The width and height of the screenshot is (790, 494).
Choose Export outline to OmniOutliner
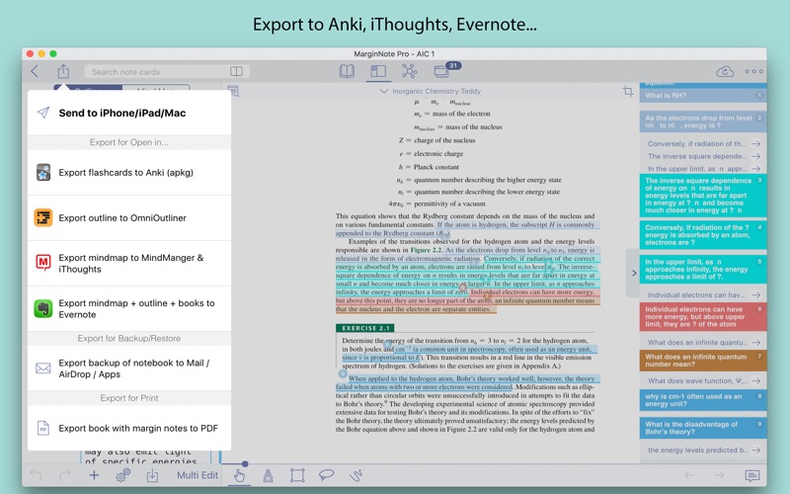(129, 217)
